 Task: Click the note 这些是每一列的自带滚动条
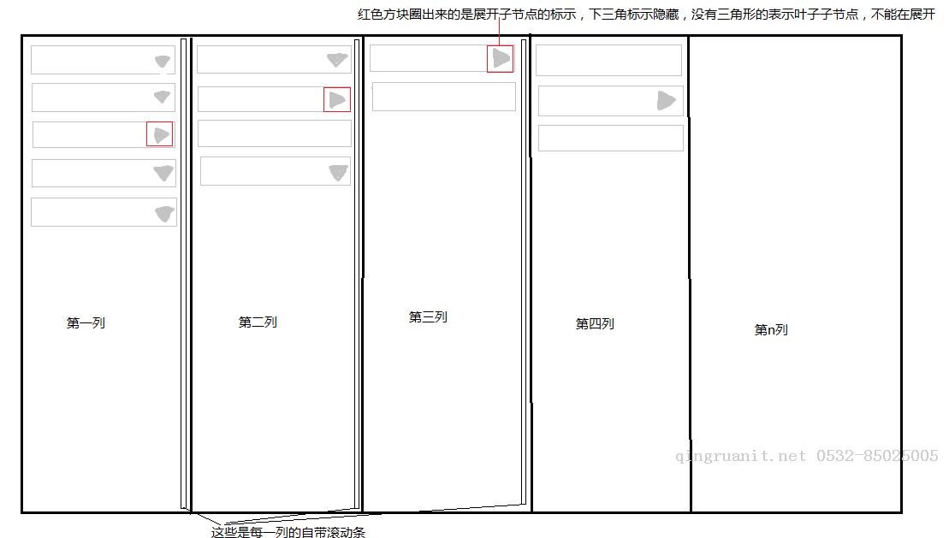[288, 532]
